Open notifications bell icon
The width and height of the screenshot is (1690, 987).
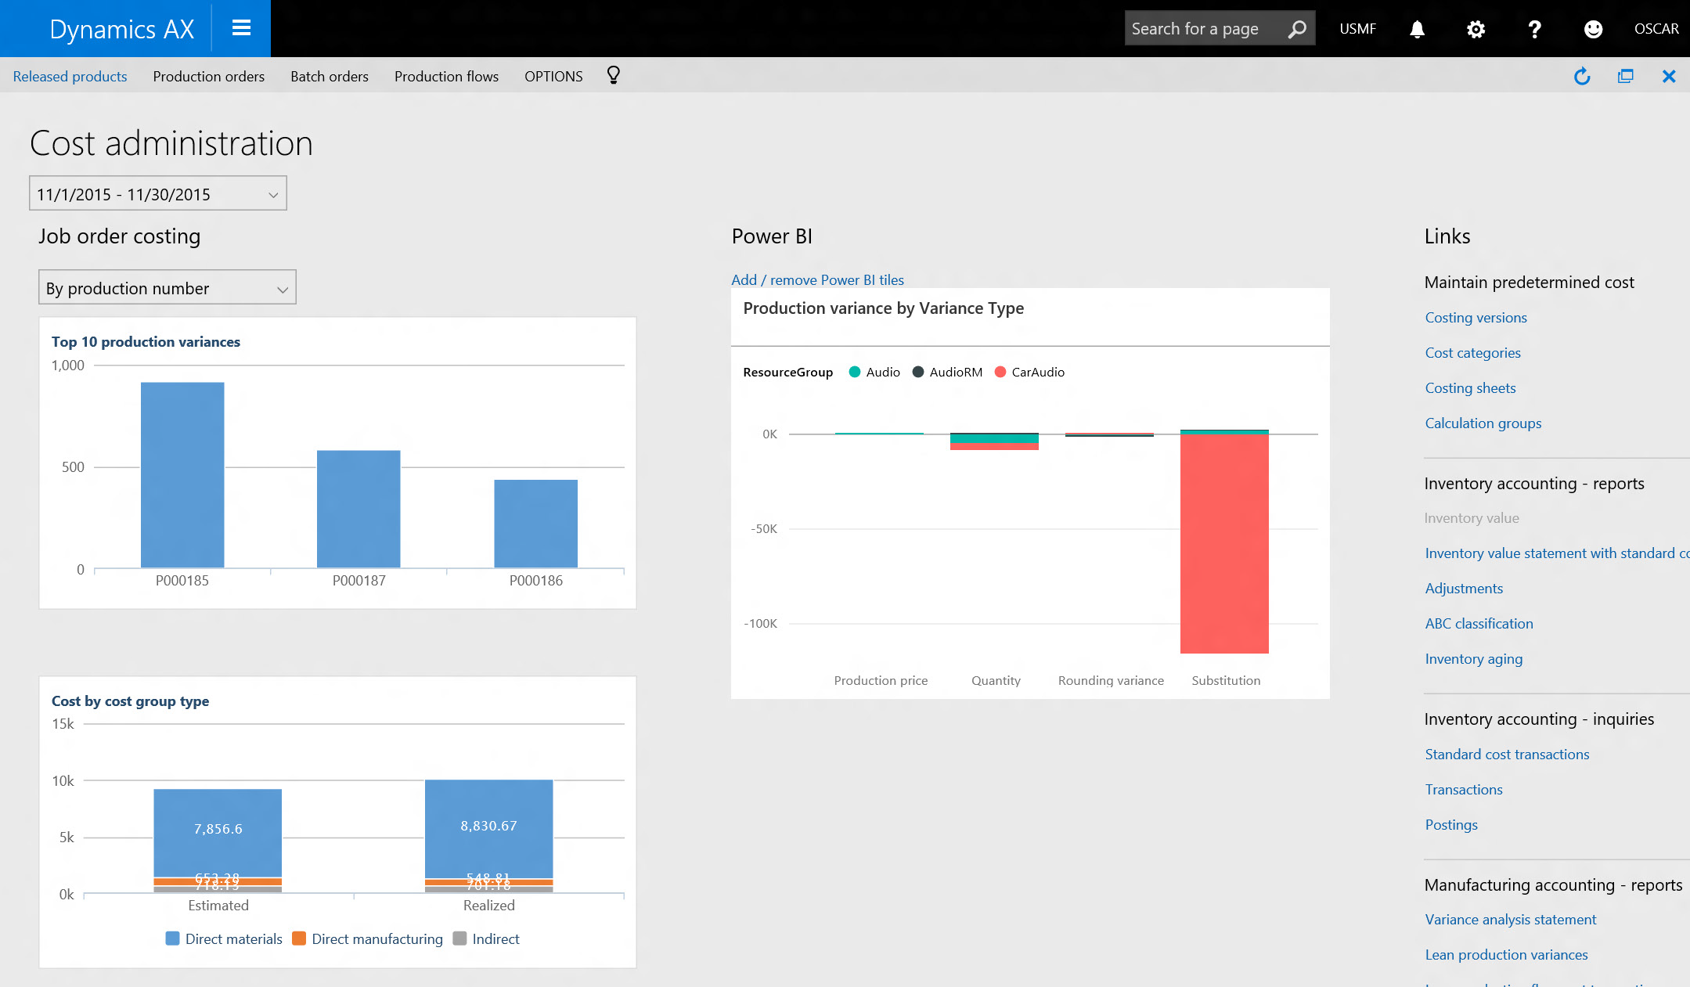[x=1417, y=29]
